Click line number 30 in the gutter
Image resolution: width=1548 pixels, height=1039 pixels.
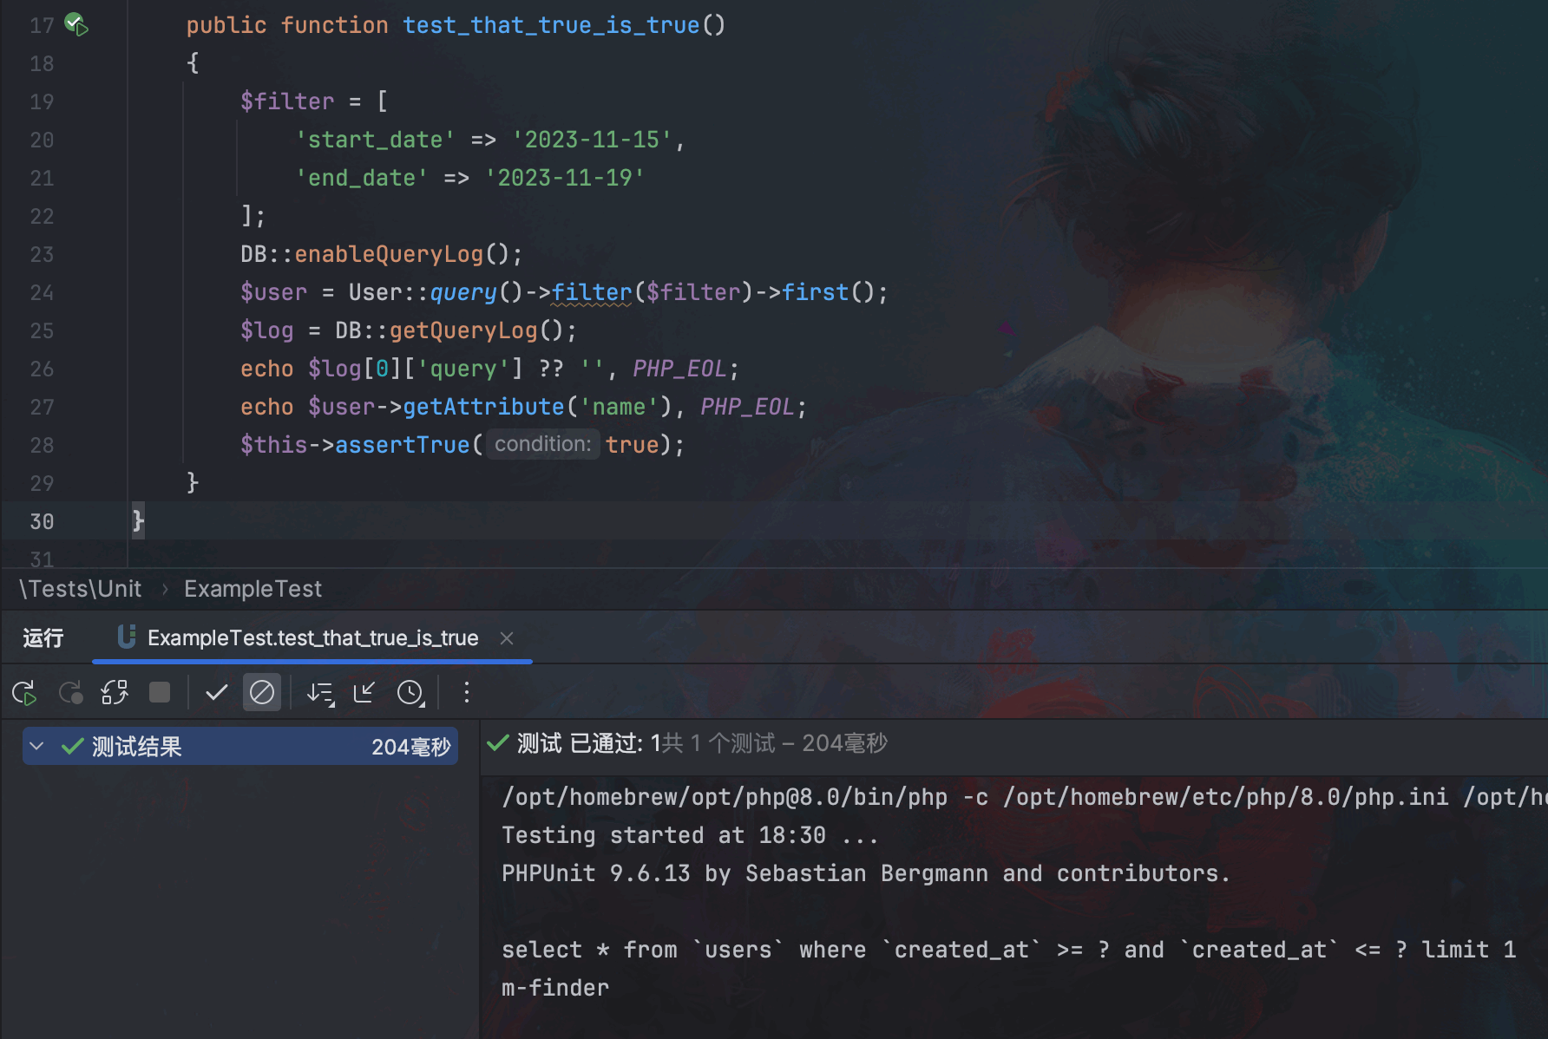pyautogui.click(x=42, y=521)
